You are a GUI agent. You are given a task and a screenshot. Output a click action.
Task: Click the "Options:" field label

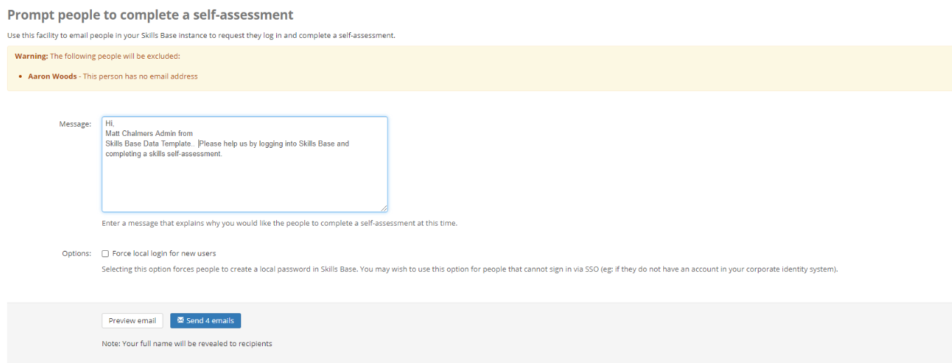[x=76, y=254]
